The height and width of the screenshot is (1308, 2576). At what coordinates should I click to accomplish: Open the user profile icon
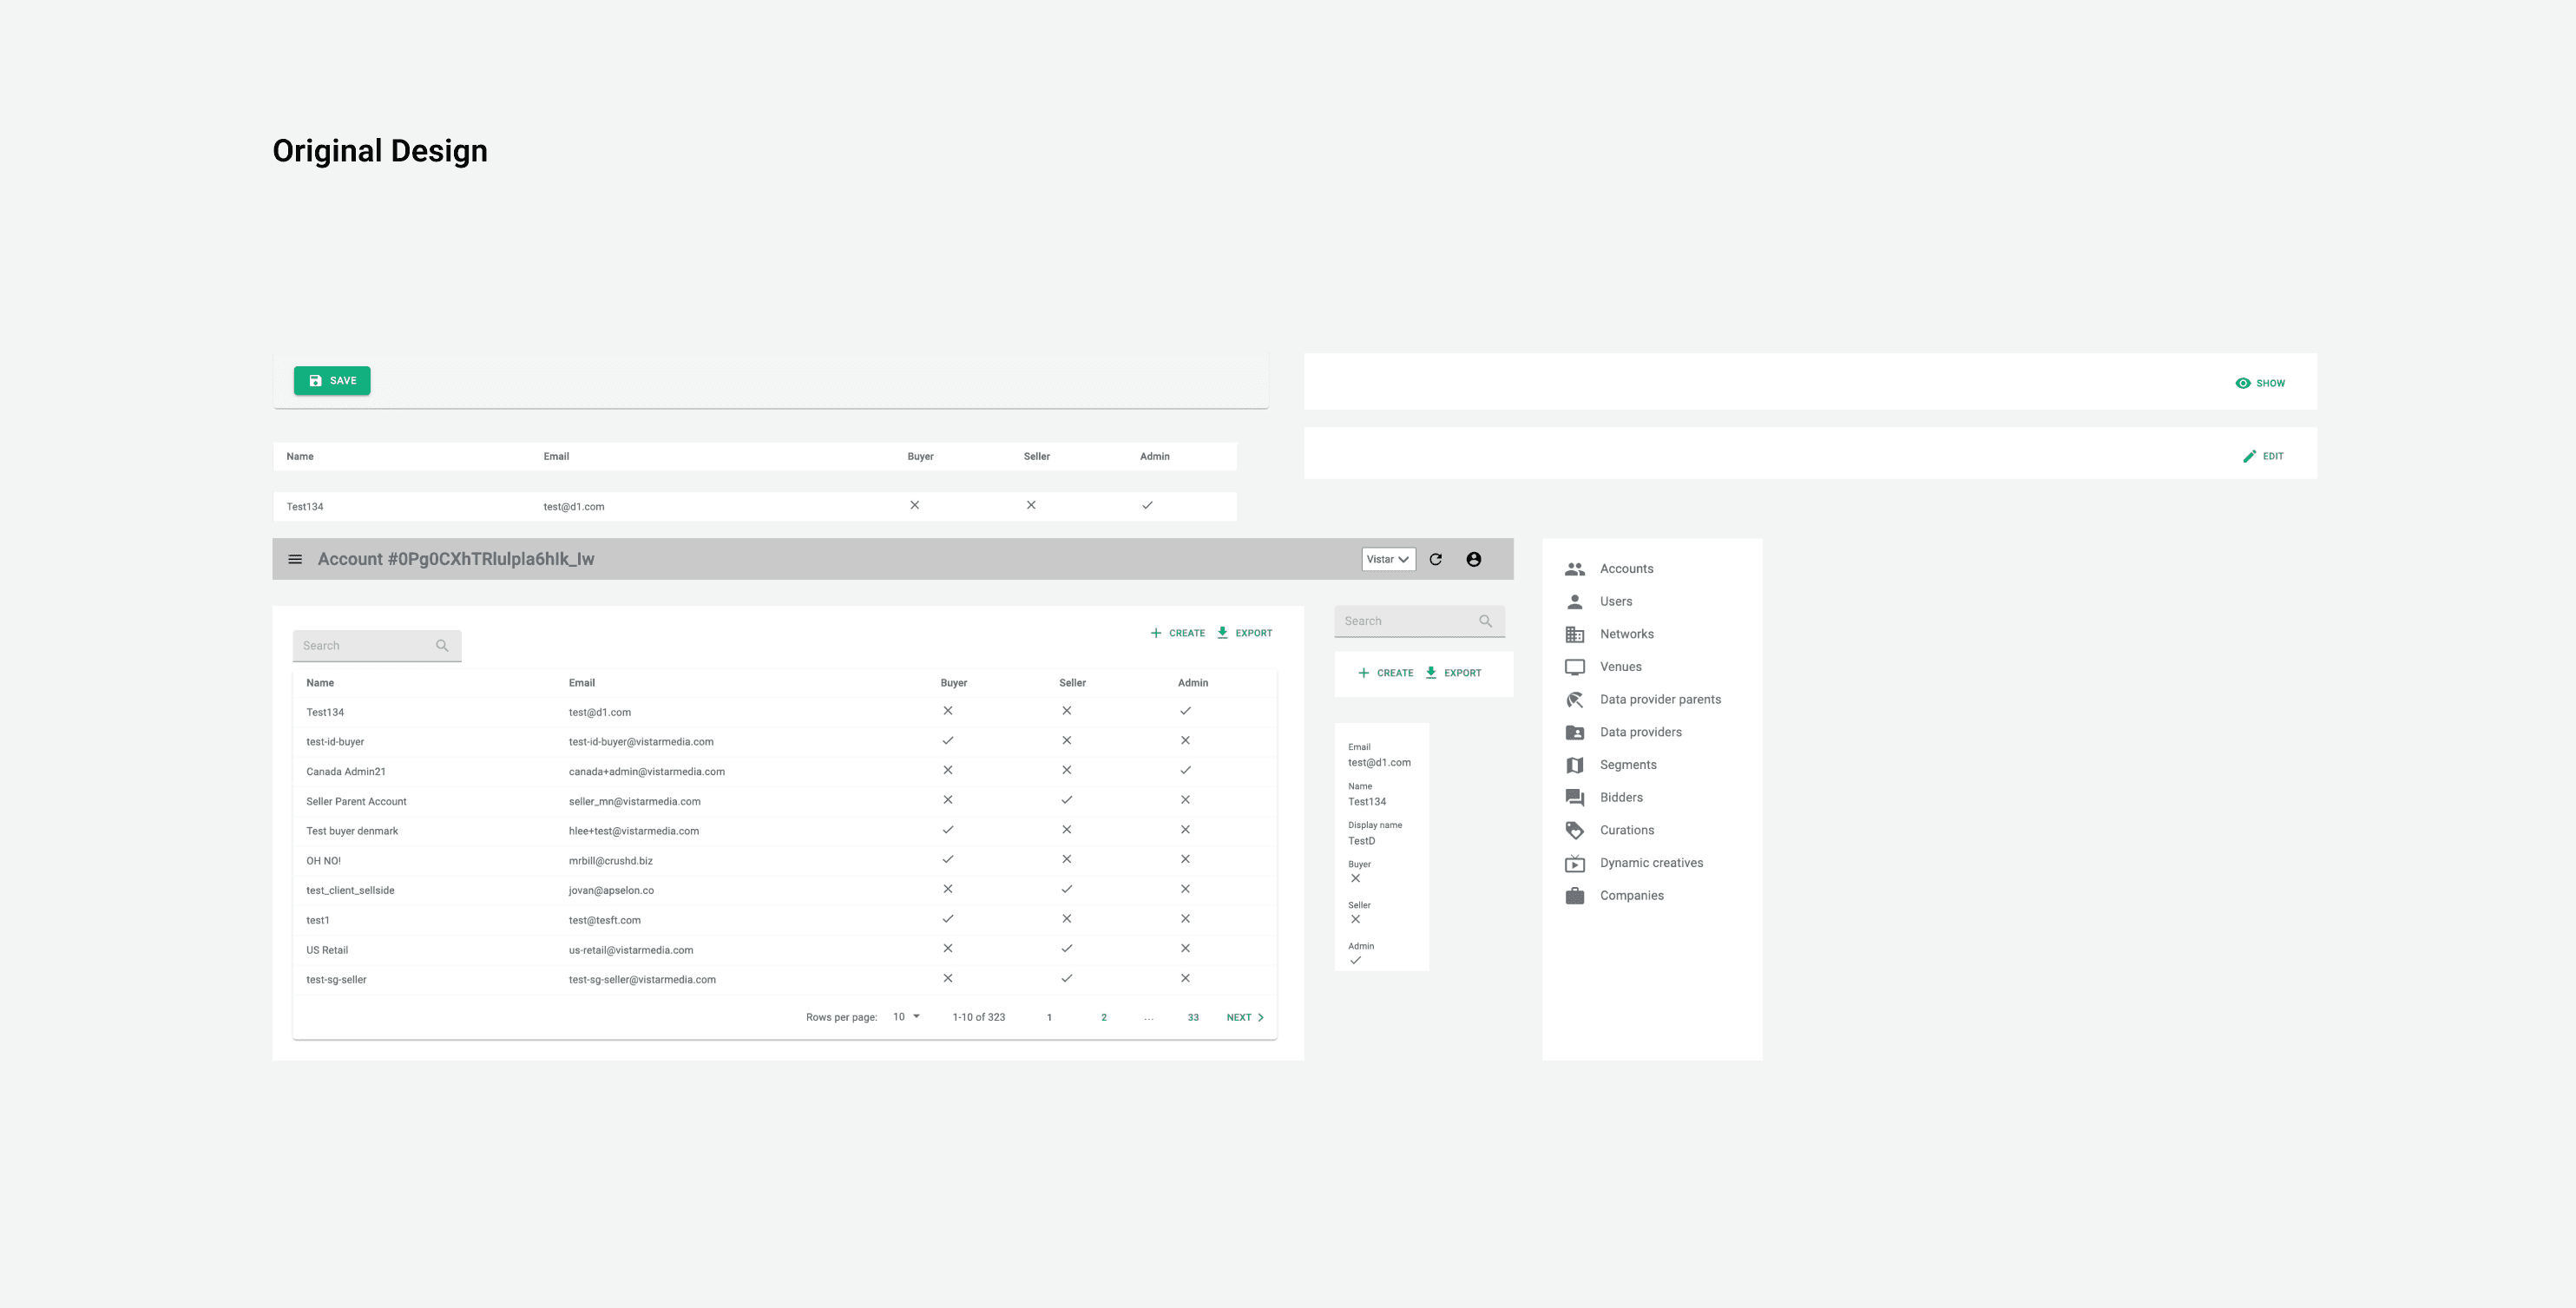1473,559
